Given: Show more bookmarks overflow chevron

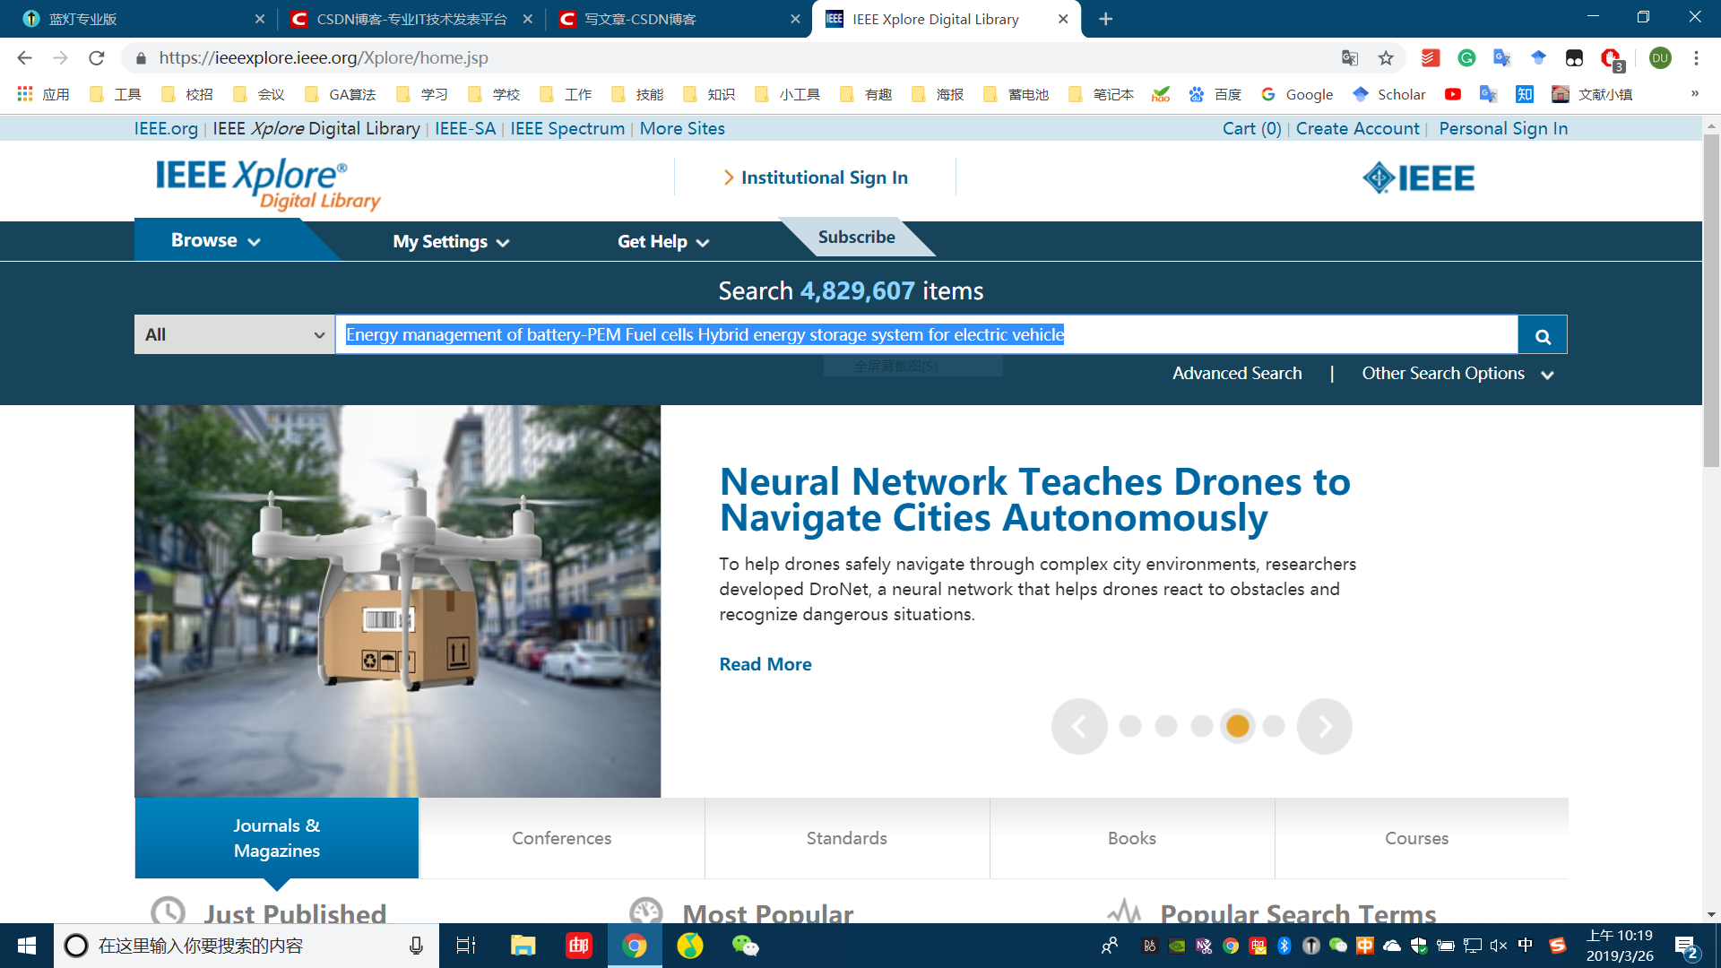Looking at the screenshot, I should click(1695, 93).
